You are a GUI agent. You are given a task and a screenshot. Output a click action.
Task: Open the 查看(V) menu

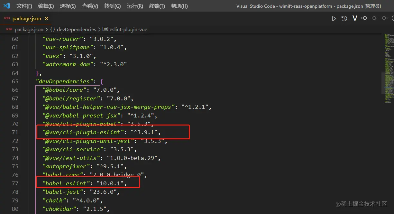(90, 6)
